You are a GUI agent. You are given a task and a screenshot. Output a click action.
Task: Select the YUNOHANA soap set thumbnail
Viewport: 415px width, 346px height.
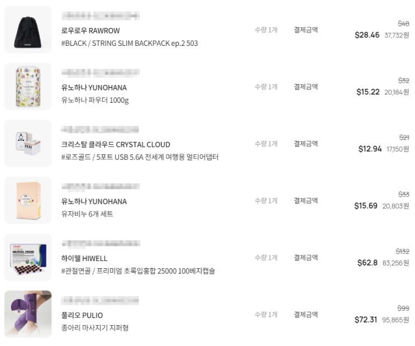point(28,201)
